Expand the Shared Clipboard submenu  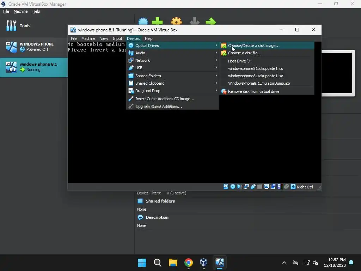pyautogui.click(x=172, y=83)
